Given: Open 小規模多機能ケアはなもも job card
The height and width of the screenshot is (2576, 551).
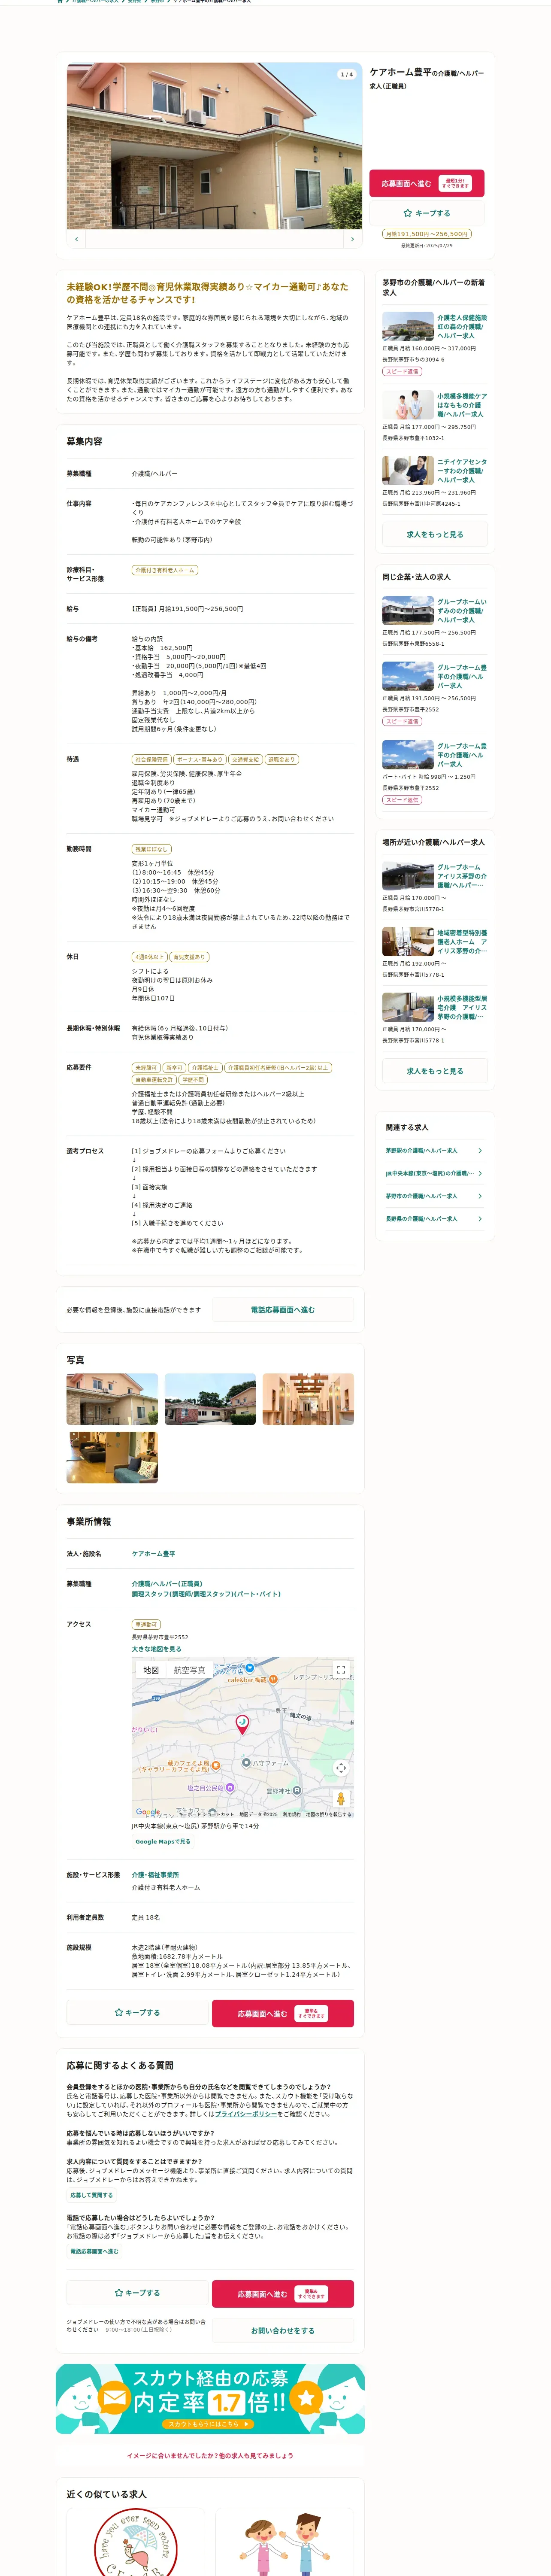Looking at the screenshot, I should (435, 417).
